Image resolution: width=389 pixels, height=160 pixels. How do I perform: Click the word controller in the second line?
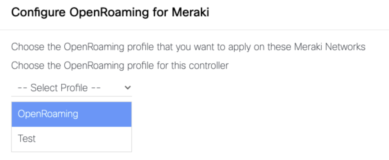pos(209,66)
